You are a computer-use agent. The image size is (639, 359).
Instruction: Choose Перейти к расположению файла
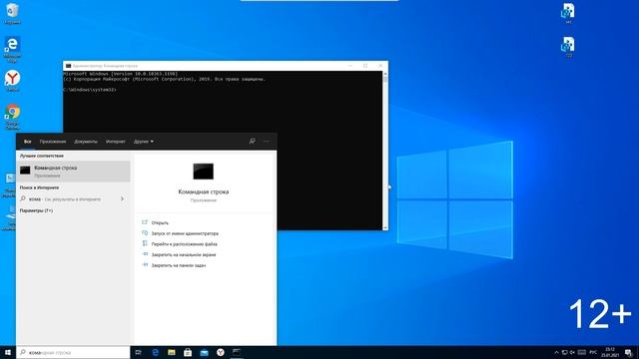pos(184,244)
